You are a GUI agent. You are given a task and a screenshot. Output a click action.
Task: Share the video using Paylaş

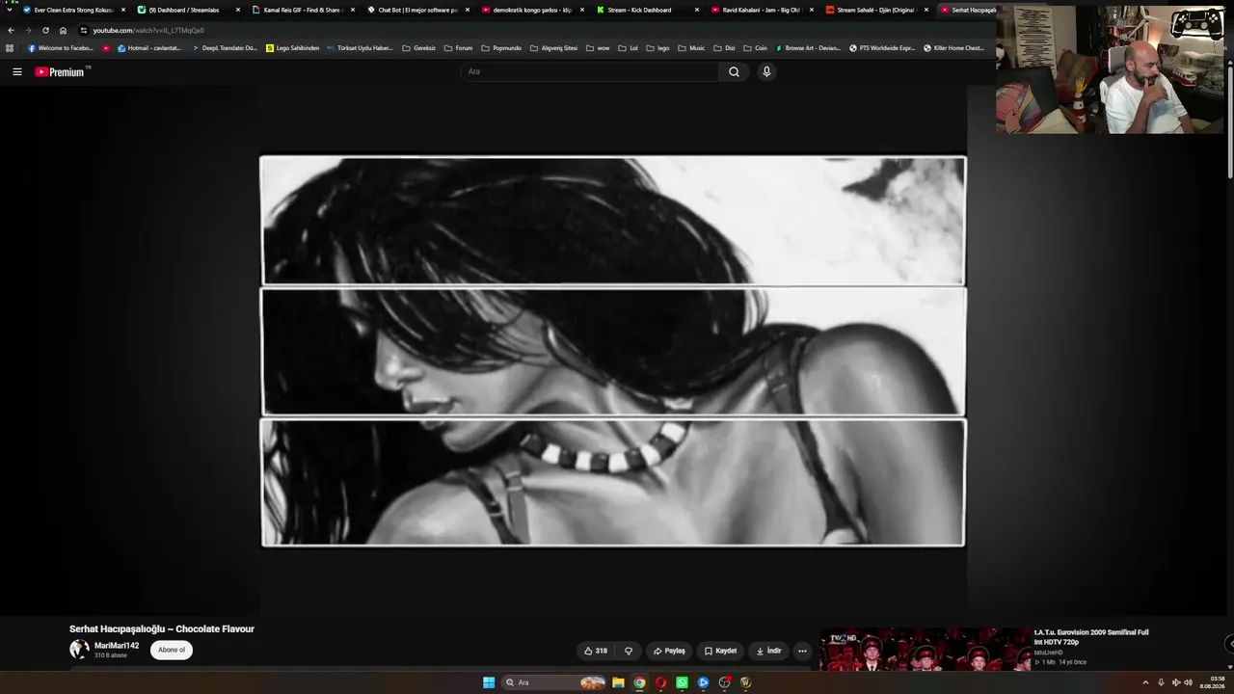pos(669,651)
